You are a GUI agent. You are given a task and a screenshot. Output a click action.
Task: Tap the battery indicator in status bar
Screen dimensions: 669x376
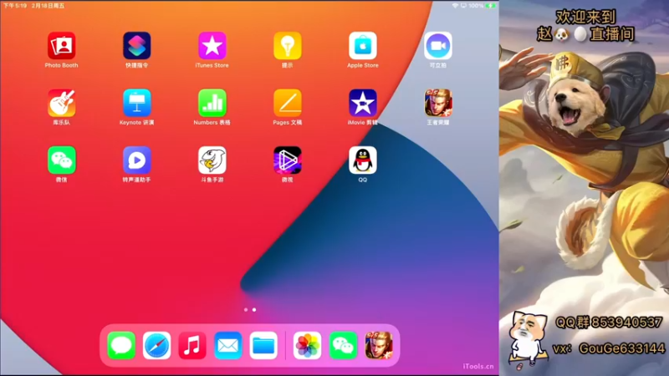click(x=491, y=6)
